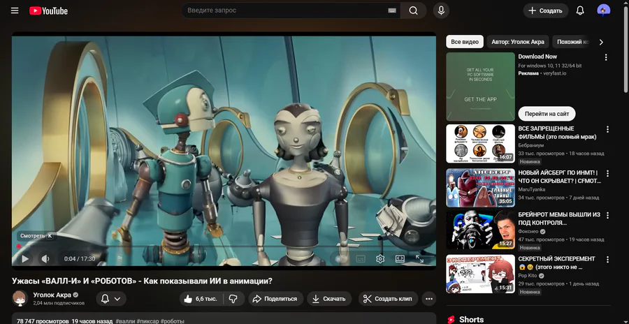Open the 15:31 СЕКРЕТНЫЙ ЭКСПЕРЕМЕНТ thumbnail
Screen dimensions: 629x324
click(x=480, y=274)
